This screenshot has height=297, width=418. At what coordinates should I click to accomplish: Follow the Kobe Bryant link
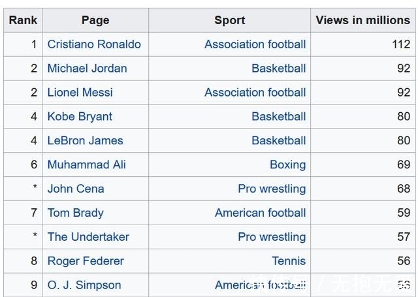click(80, 117)
